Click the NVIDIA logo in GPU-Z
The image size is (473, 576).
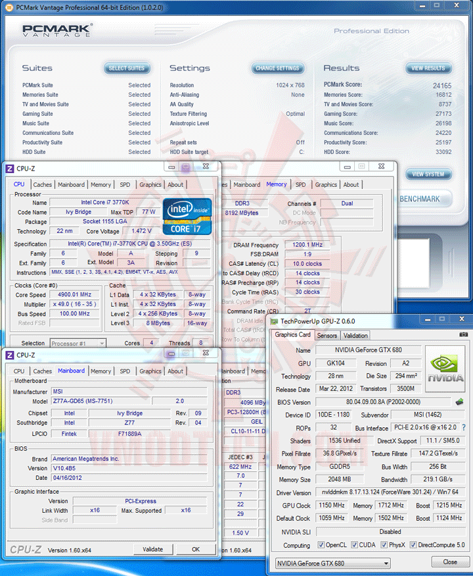click(445, 369)
